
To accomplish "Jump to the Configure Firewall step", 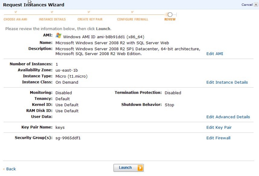I will coord(132,19).
